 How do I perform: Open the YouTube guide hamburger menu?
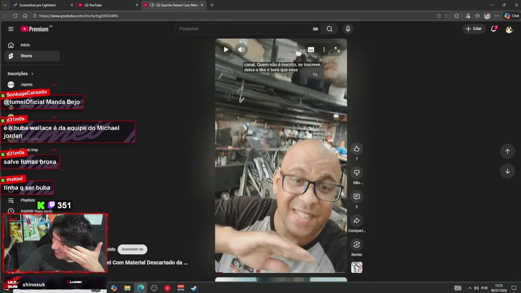(x=11, y=29)
